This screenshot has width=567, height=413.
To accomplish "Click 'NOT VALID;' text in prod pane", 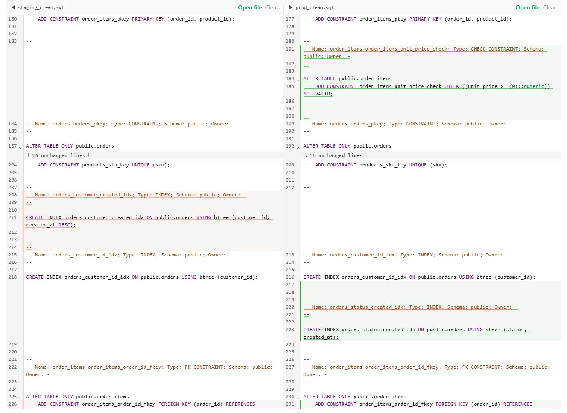I will click(x=318, y=94).
